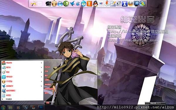The image size is (176, 110).
Task: Open the black camera app in dock
Action: (x=48, y=4)
